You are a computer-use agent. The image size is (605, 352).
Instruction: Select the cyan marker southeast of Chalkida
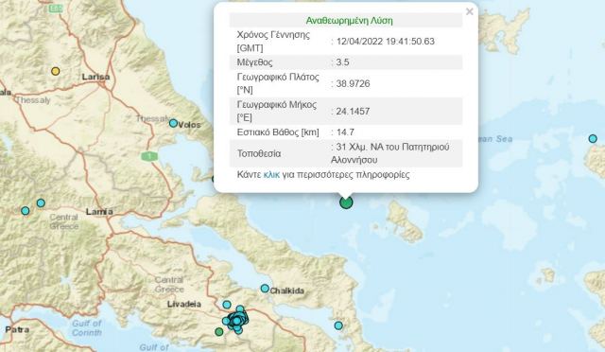338,326
